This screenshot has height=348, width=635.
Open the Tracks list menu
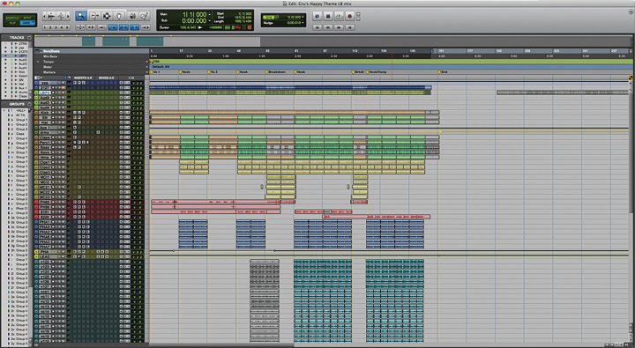(x=29, y=38)
